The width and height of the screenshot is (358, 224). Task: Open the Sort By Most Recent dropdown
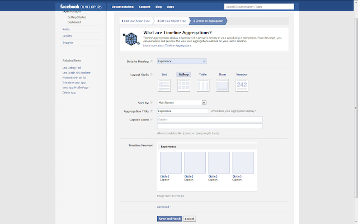182,102
